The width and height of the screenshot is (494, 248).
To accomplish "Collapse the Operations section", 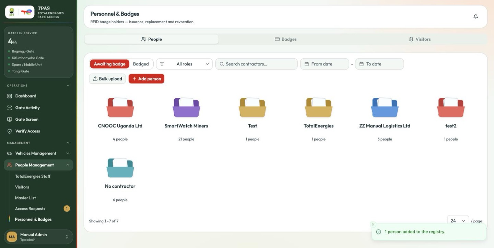I will 68,86.
